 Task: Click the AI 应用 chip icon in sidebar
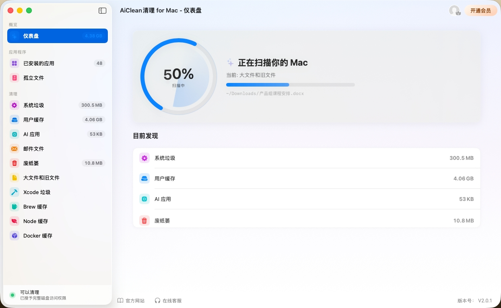(14, 134)
